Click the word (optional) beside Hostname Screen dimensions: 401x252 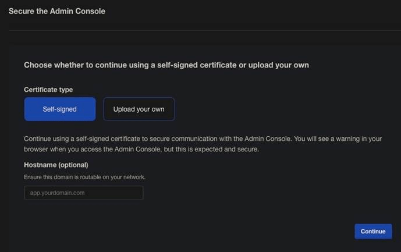pos(74,165)
